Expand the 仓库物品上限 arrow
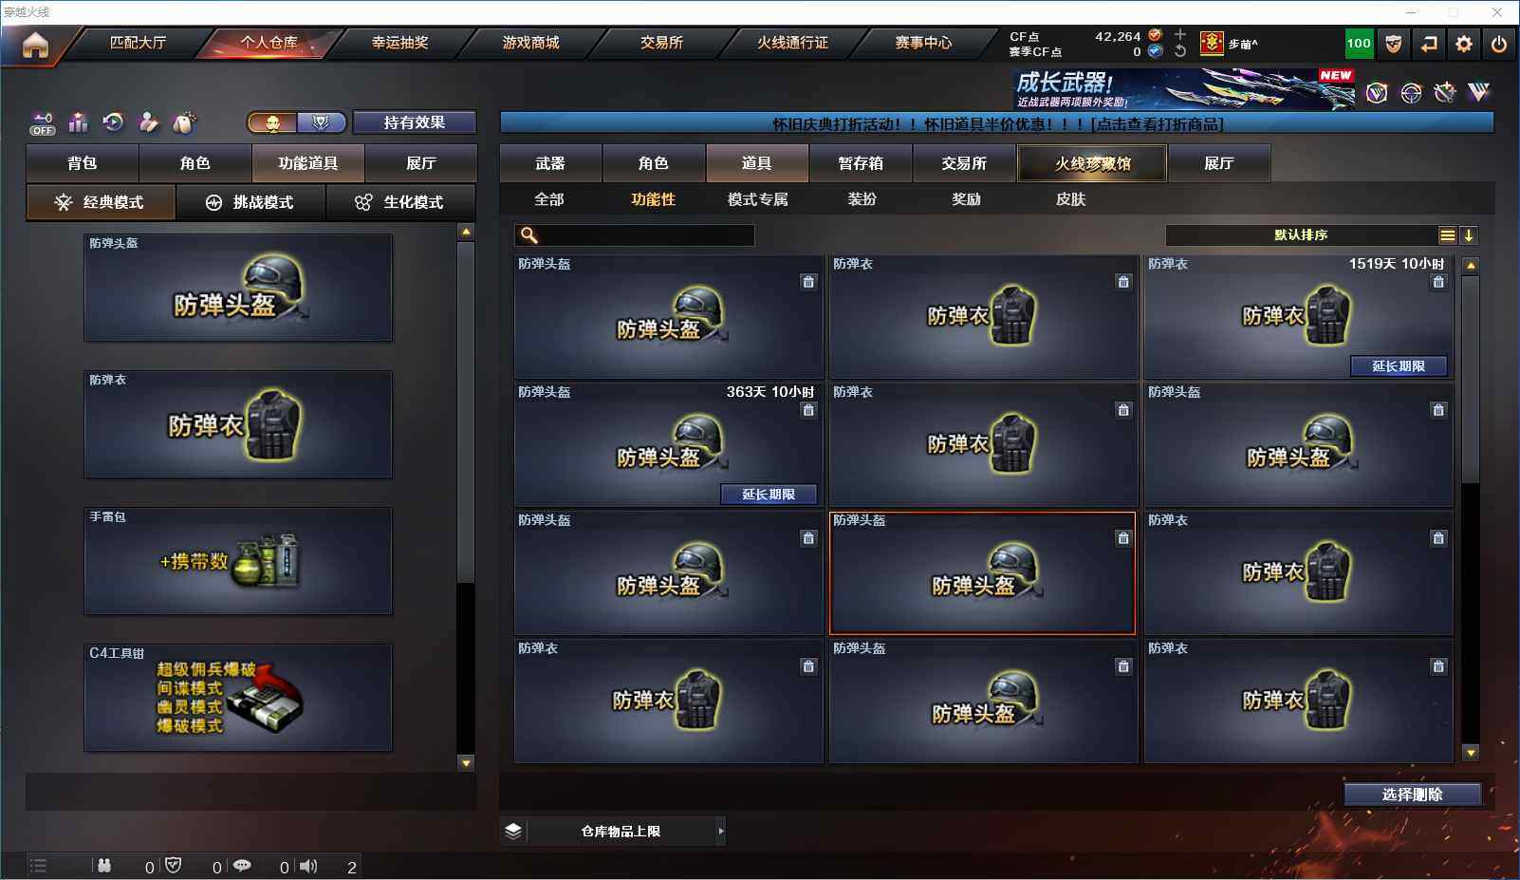 click(x=721, y=832)
